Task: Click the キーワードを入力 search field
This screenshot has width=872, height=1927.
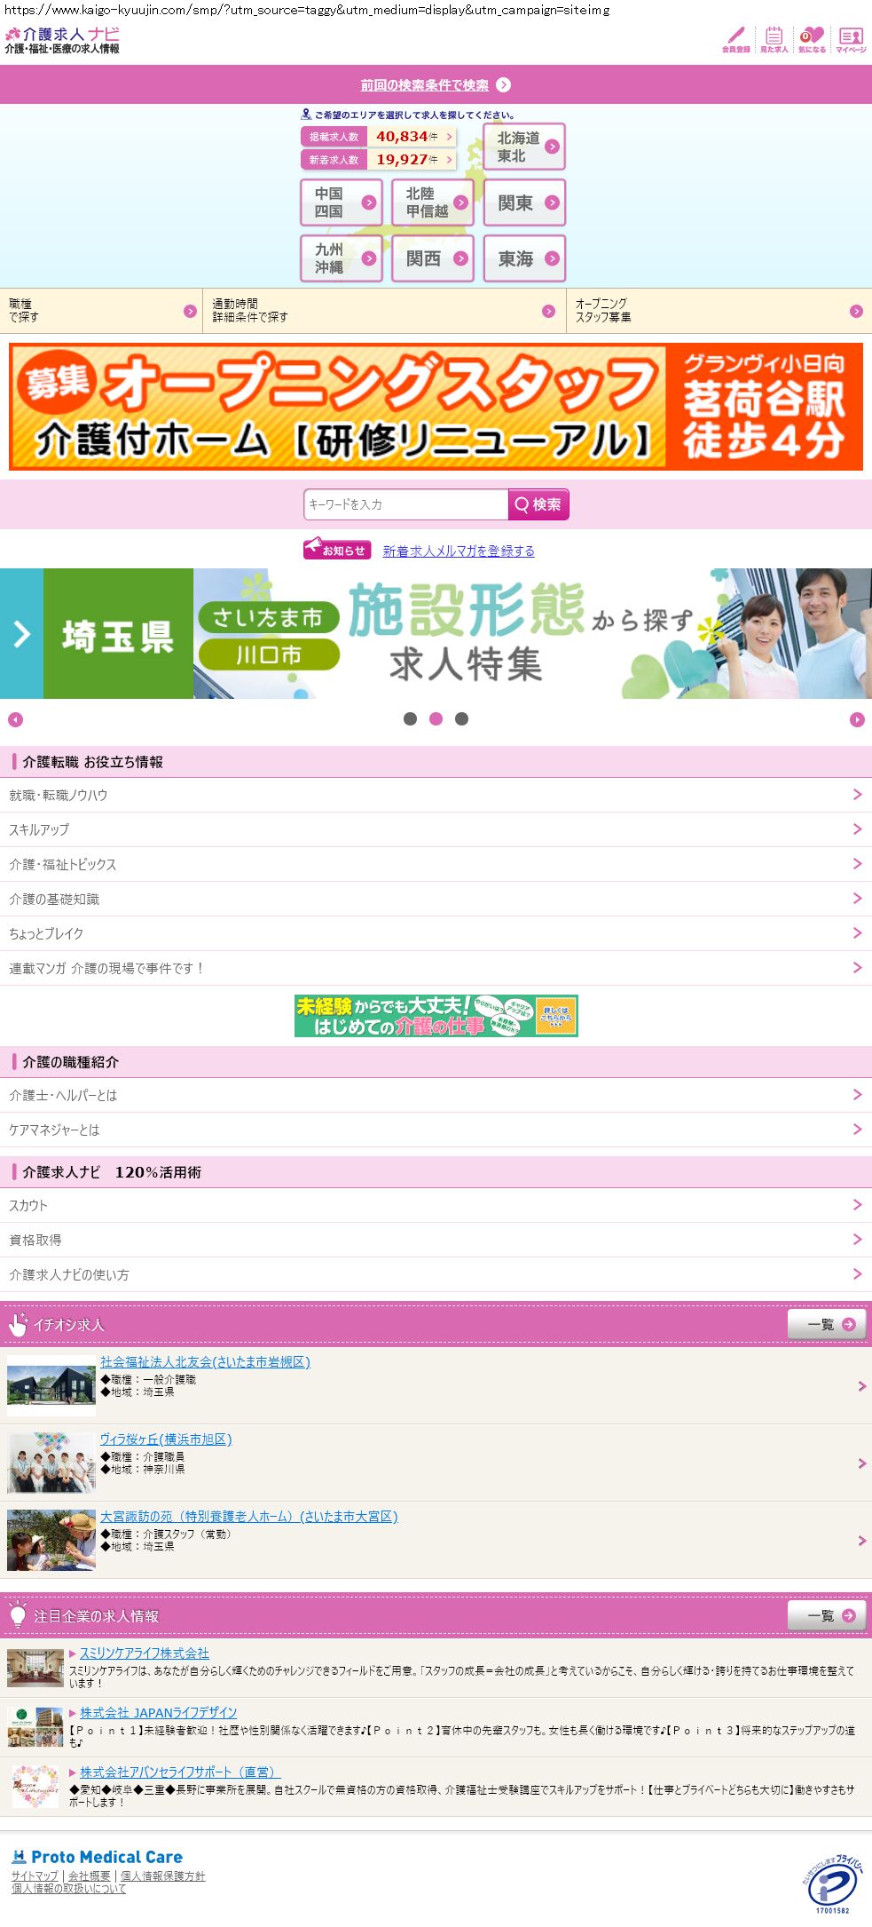Action: [x=406, y=504]
